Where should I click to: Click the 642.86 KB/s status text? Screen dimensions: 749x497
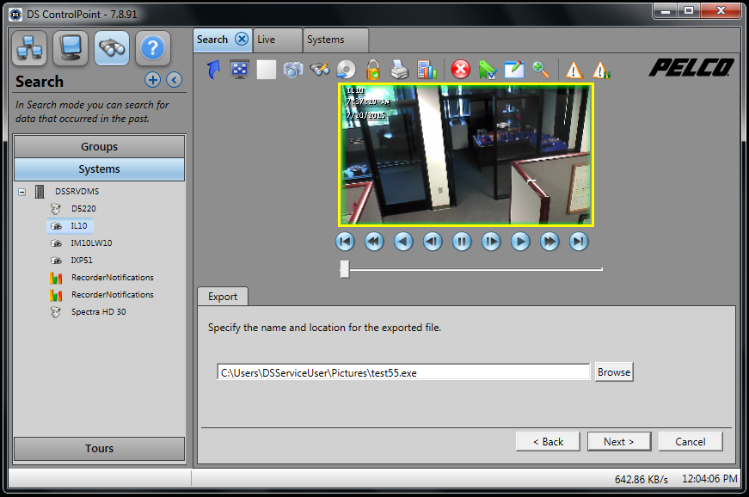641,479
